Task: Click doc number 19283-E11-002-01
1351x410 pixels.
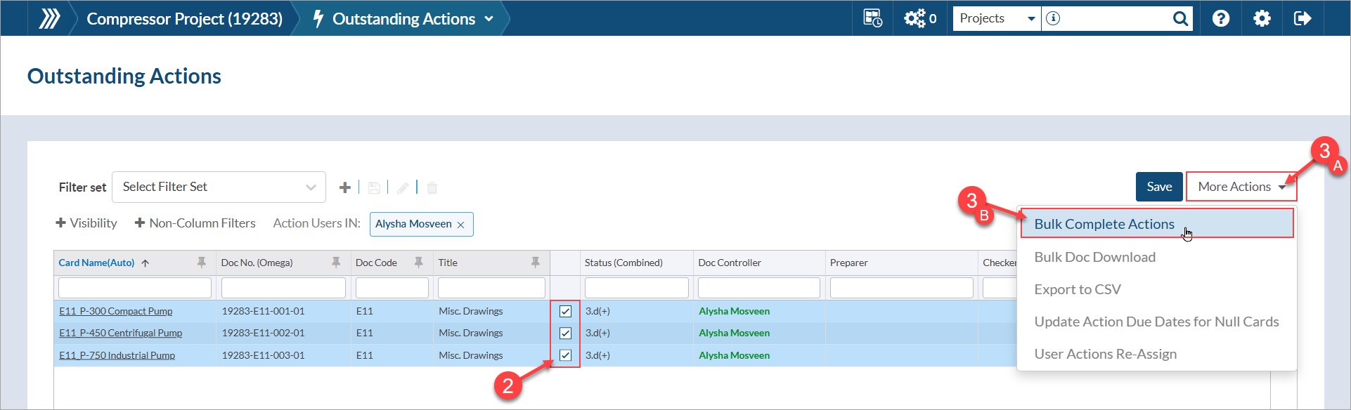Action: (263, 333)
